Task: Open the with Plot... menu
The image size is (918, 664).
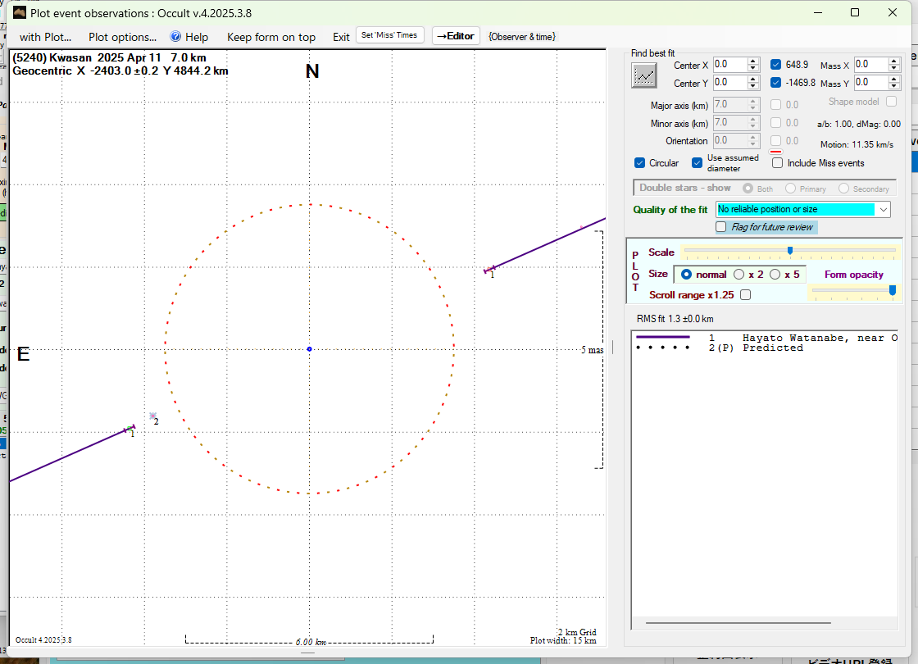Action: pos(45,37)
